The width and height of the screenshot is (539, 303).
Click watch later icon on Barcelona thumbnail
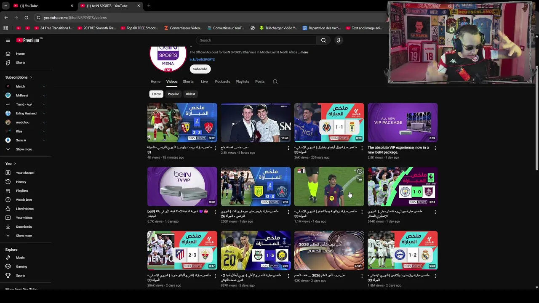tap(360, 171)
